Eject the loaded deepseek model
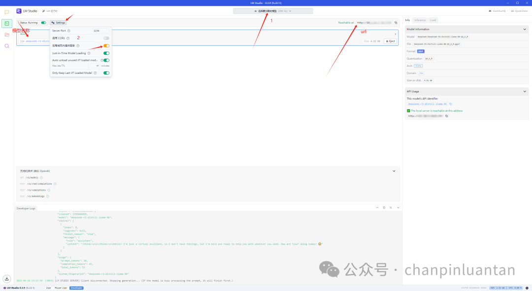Image resolution: width=532 pixels, height=291 pixels. click(x=391, y=41)
